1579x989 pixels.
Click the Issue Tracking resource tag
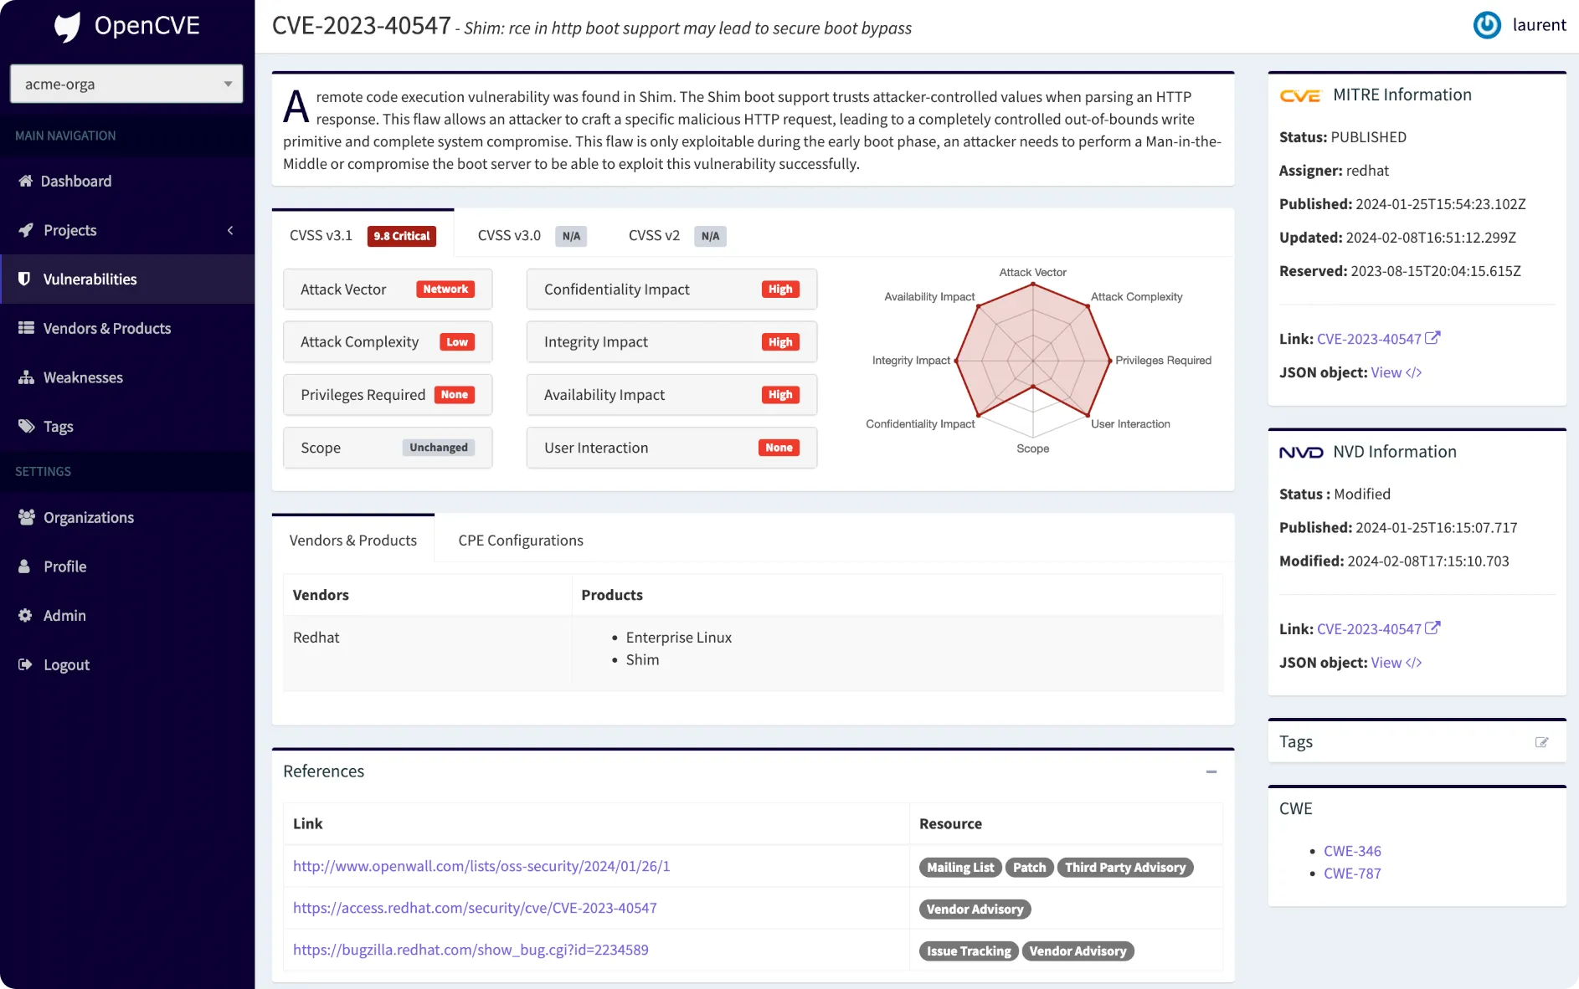969,951
